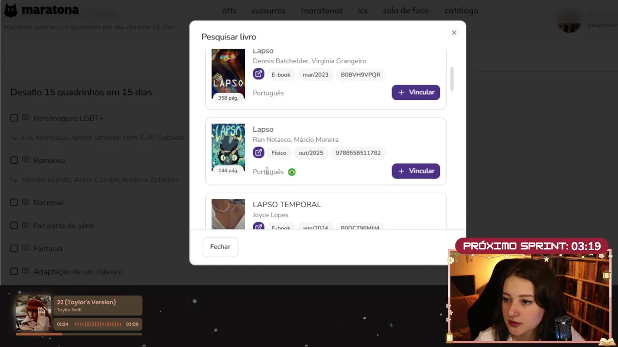The width and height of the screenshot is (618, 347).
Task: Click book icon beside Nacional
Action: coord(26,202)
